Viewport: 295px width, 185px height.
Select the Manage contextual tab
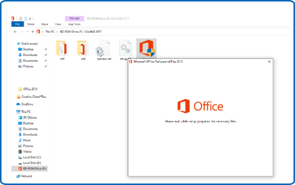74,18
